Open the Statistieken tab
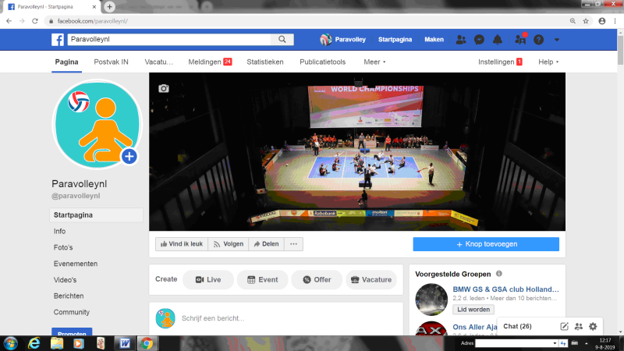Viewport: 624px width, 351px height. [265, 62]
